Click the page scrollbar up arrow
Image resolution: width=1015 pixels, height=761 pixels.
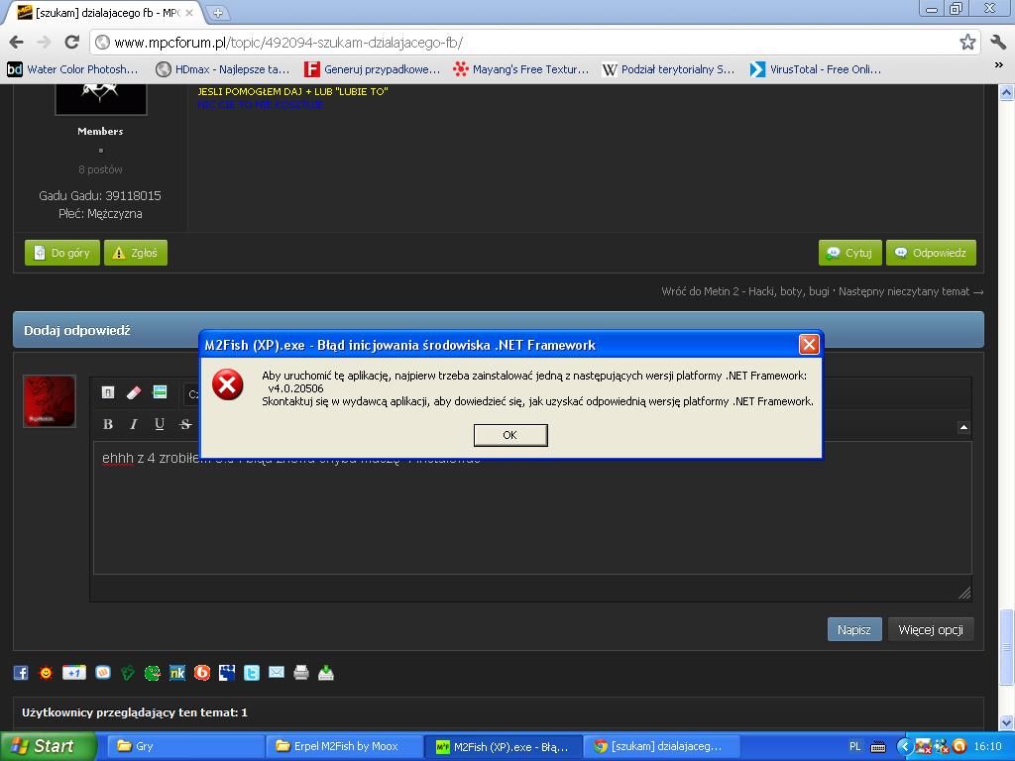[1006, 92]
